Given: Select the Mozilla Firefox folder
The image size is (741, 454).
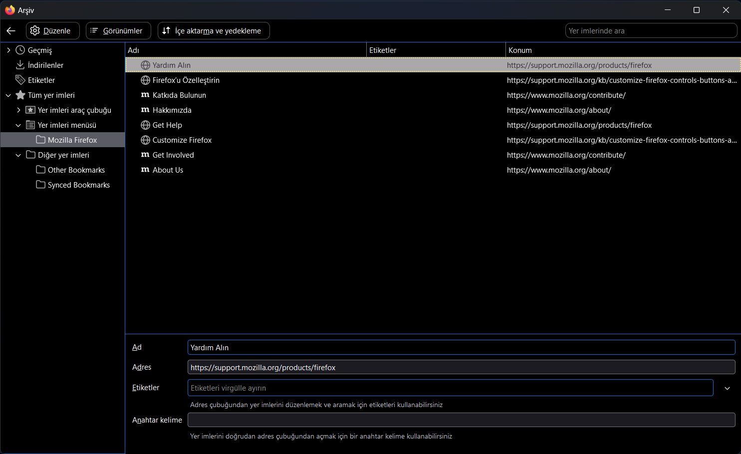Looking at the screenshot, I should click(x=63, y=140).
